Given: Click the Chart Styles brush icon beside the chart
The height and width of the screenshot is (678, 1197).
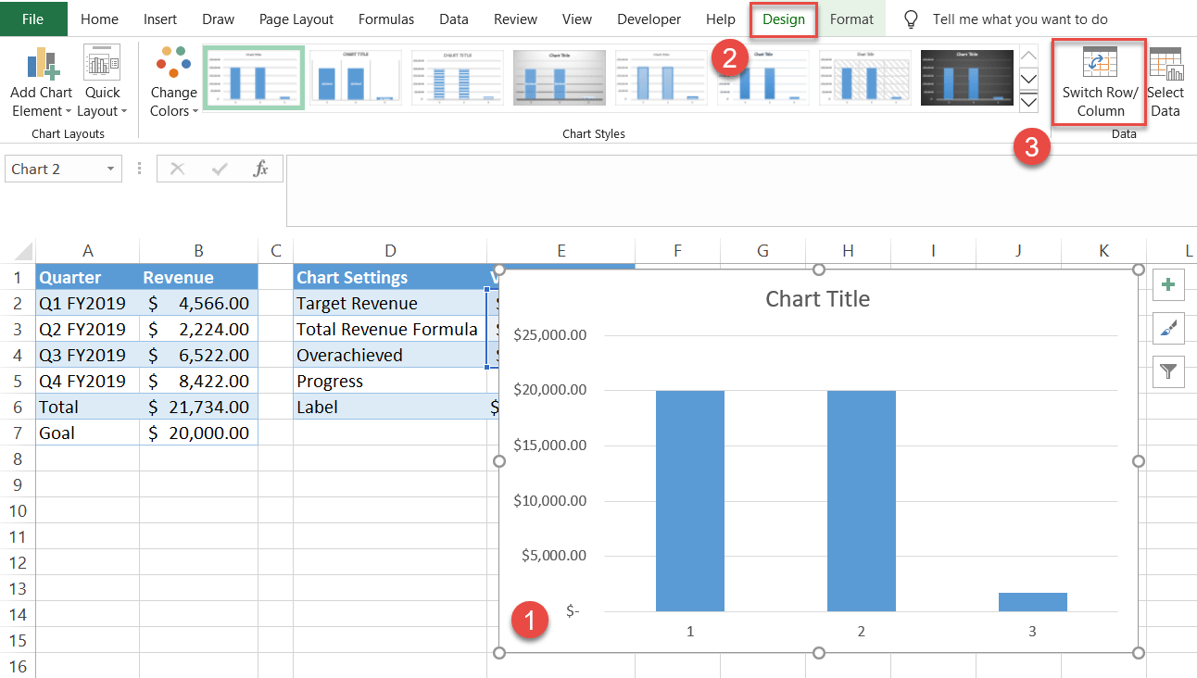Looking at the screenshot, I should (1168, 329).
